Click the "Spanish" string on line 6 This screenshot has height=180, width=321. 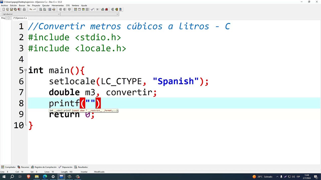pos(176,81)
